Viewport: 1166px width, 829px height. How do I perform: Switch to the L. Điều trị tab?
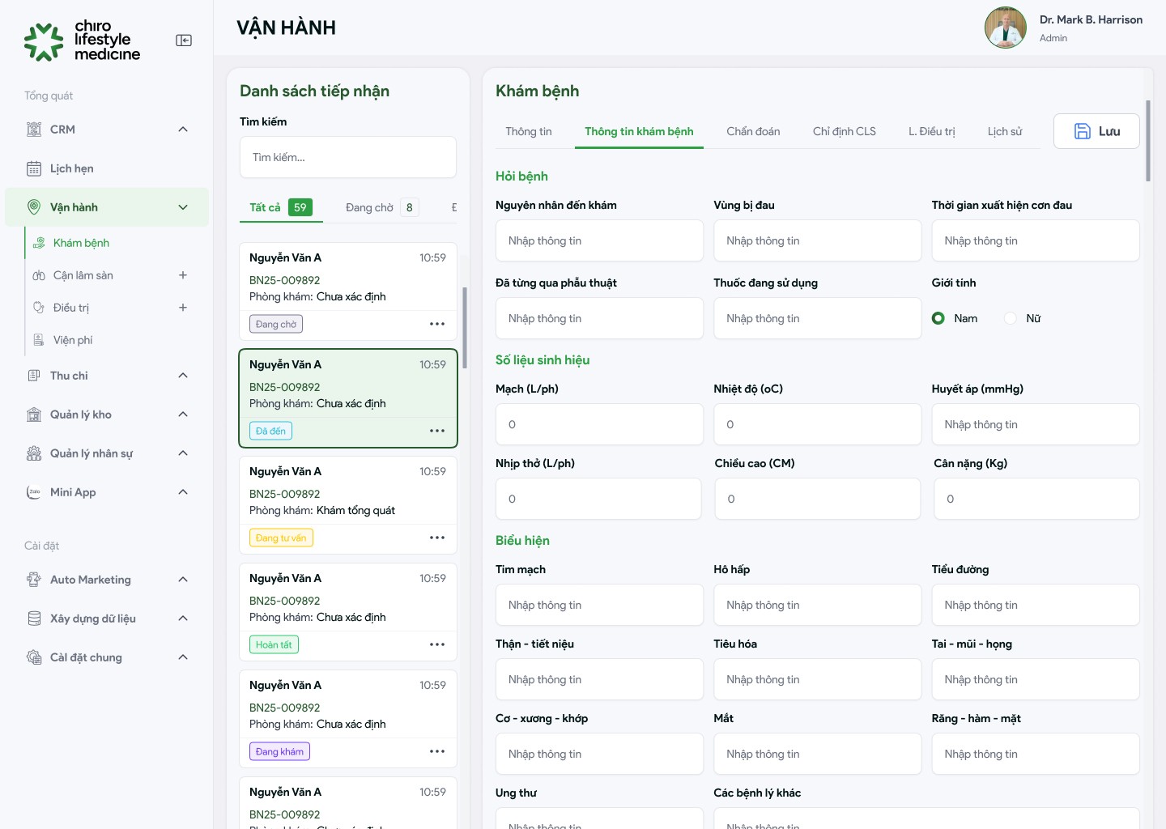click(932, 131)
